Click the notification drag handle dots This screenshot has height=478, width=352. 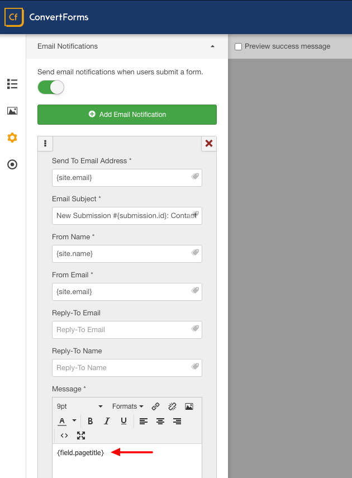[x=45, y=143]
